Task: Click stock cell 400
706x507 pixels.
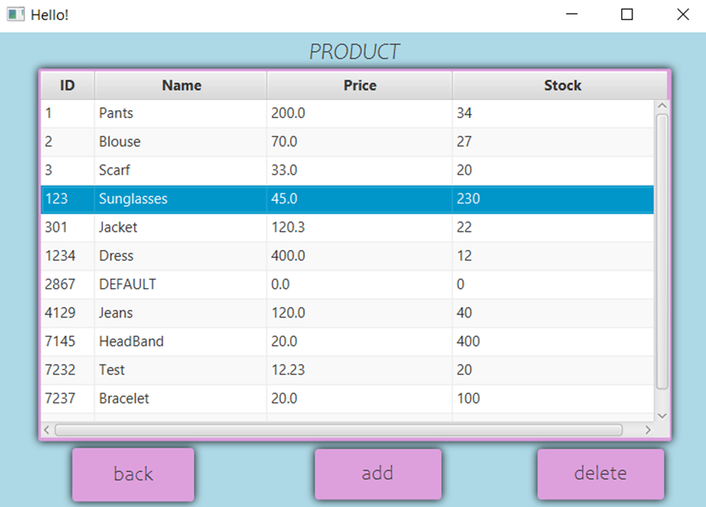Action: [553, 341]
